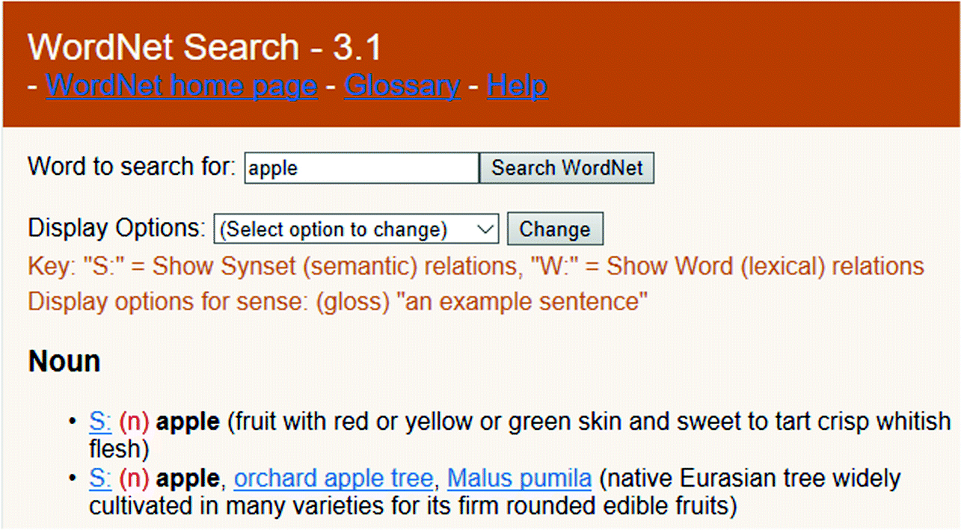
Task: Follow the 'orchard apple tree' link
Action: (x=334, y=478)
